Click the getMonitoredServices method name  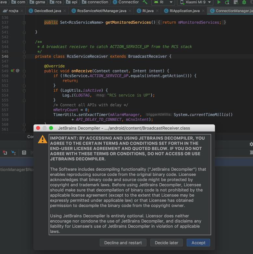click(128, 22)
